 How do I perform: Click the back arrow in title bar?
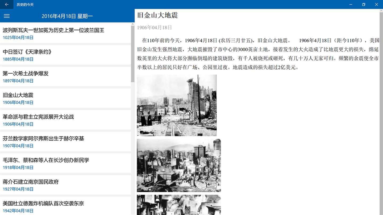7,5
